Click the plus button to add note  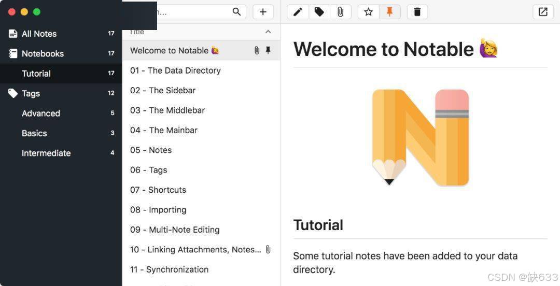pyautogui.click(x=263, y=12)
